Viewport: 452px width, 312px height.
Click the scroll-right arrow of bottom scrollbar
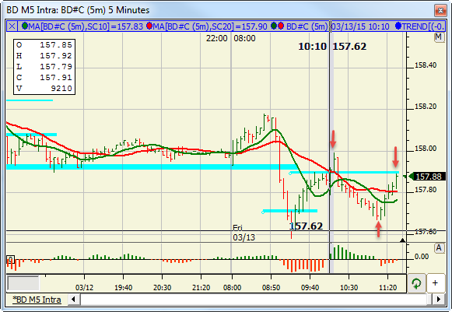(439, 300)
